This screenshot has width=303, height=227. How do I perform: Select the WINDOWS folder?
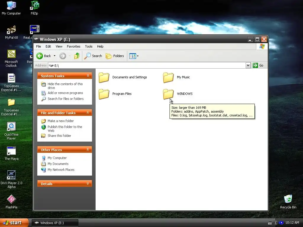point(178,94)
